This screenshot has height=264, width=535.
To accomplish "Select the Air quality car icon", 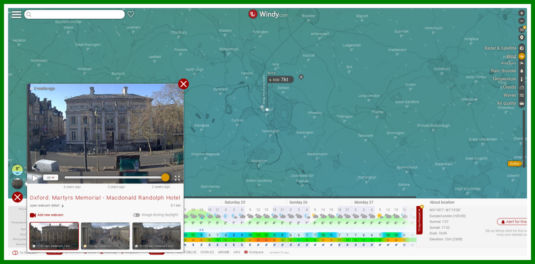I will point(522,104).
